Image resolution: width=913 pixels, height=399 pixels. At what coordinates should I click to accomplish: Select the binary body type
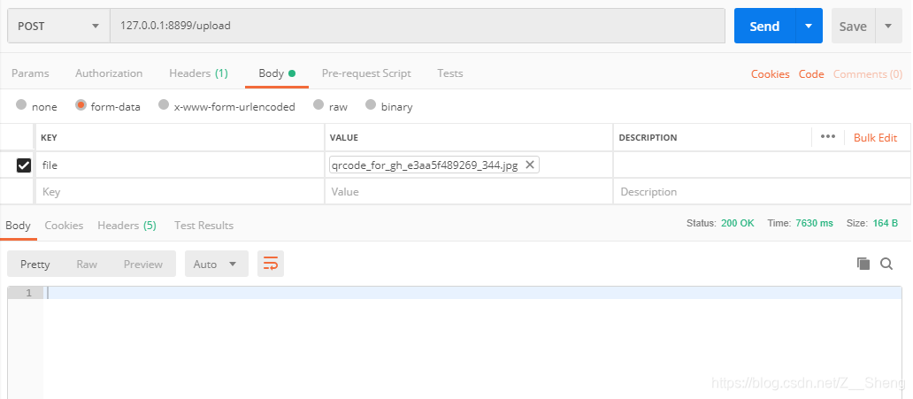(x=371, y=105)
